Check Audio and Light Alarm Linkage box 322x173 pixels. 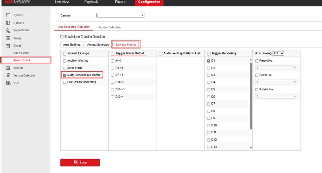pos(161,54)
